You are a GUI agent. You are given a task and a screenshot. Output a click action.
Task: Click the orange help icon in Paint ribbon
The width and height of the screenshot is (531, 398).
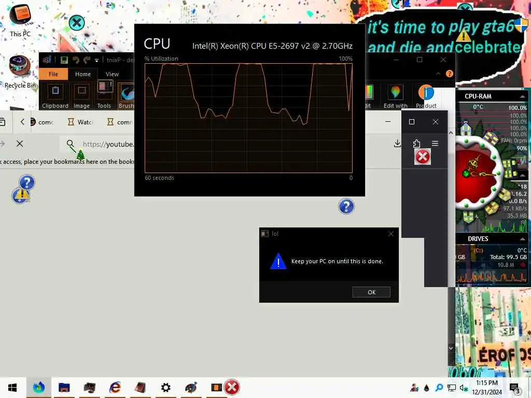450,74
